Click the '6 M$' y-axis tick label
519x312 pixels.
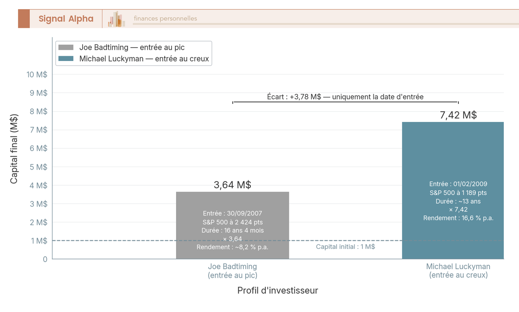click(x=39, y=148)
